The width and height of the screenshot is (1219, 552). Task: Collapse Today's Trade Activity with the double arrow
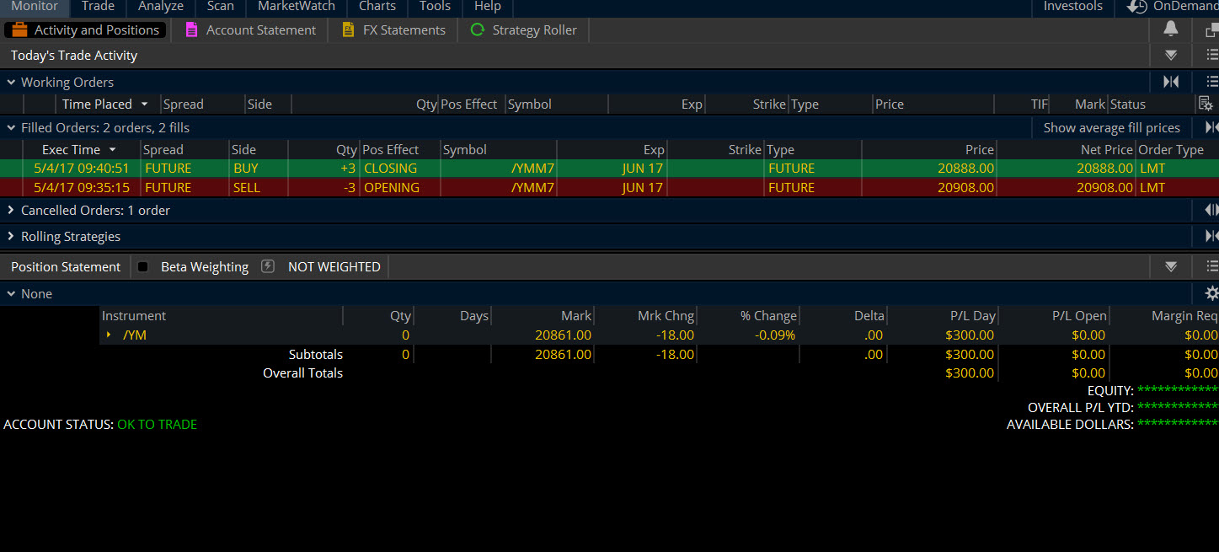(1171, 56)
